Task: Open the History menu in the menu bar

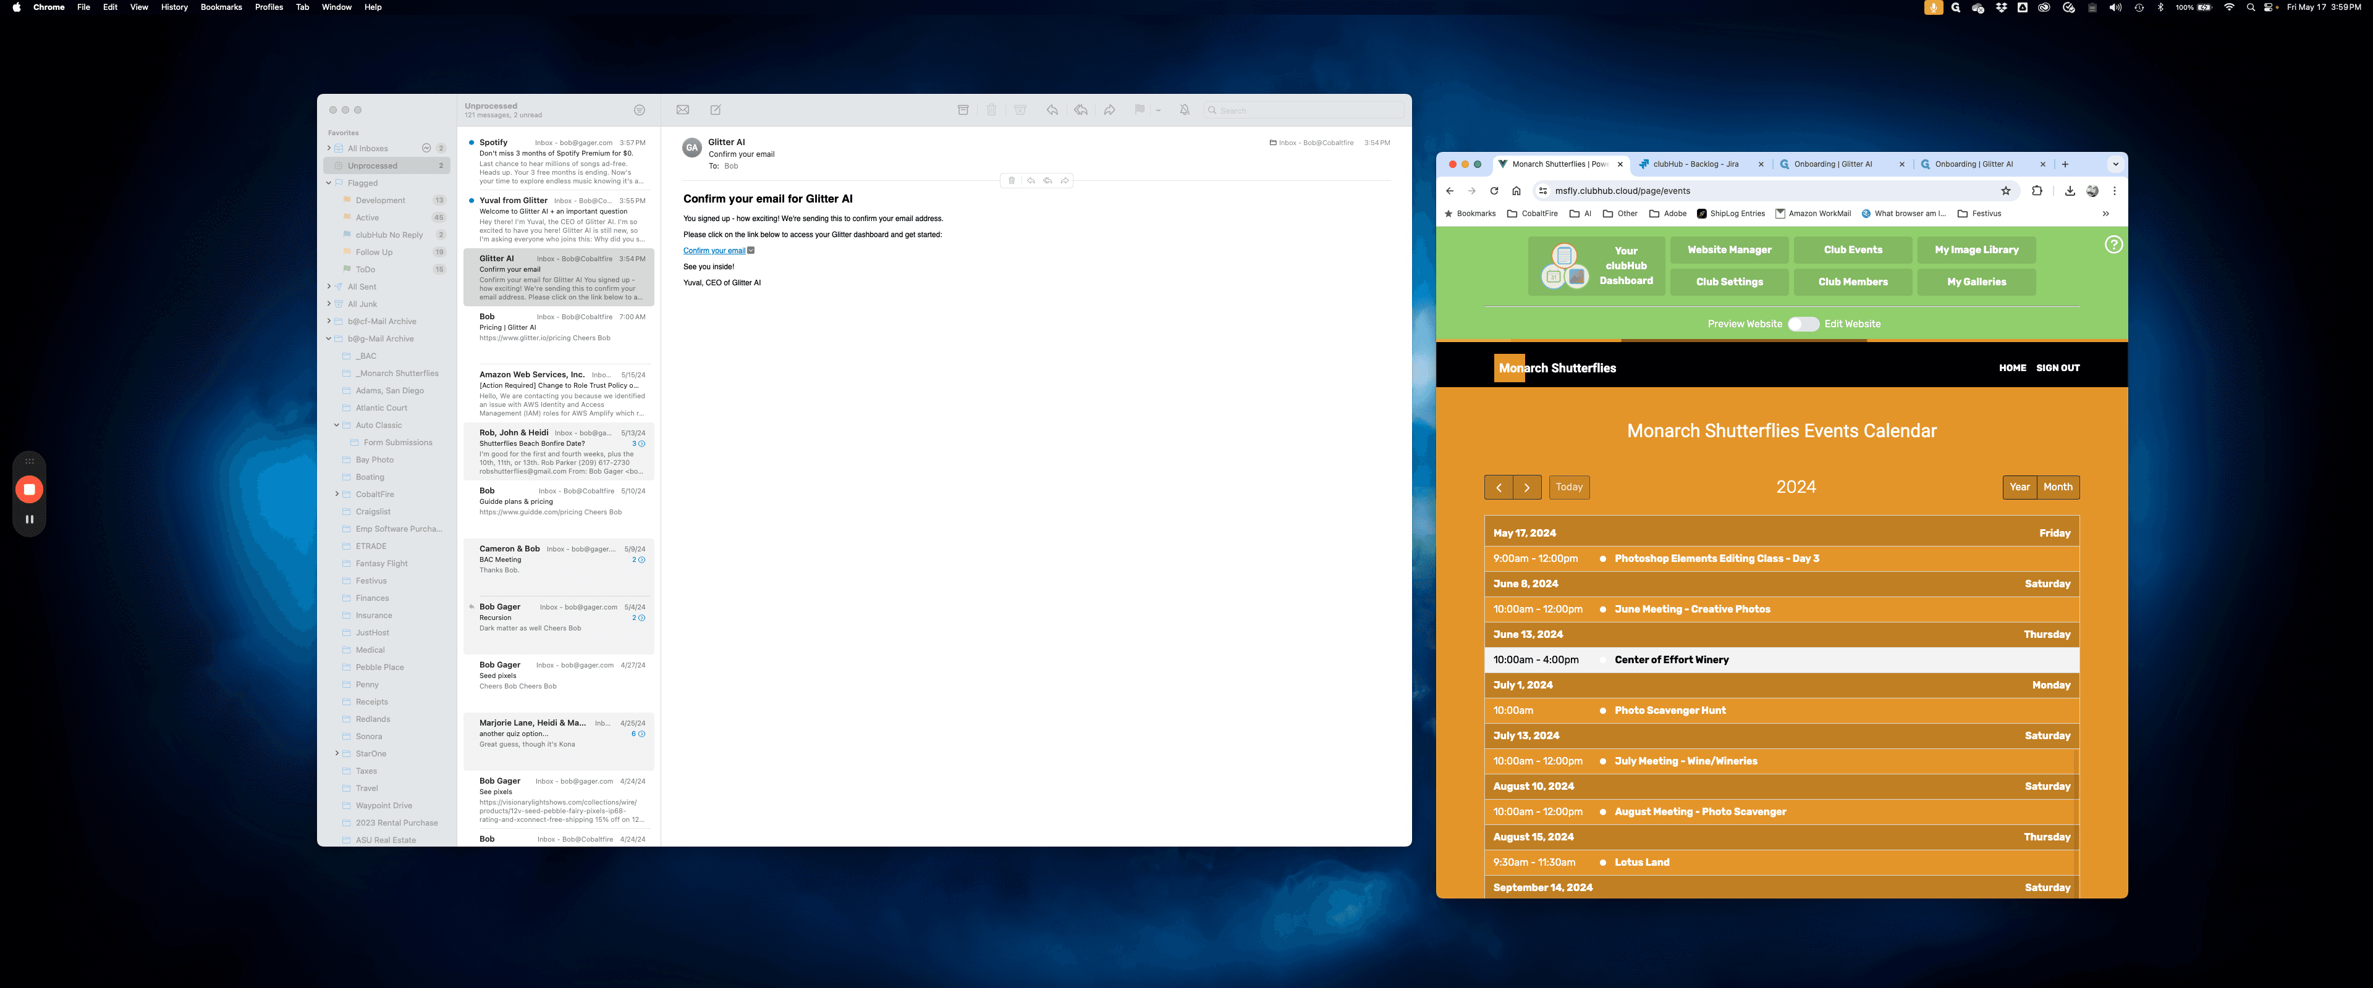Action: 174,7
